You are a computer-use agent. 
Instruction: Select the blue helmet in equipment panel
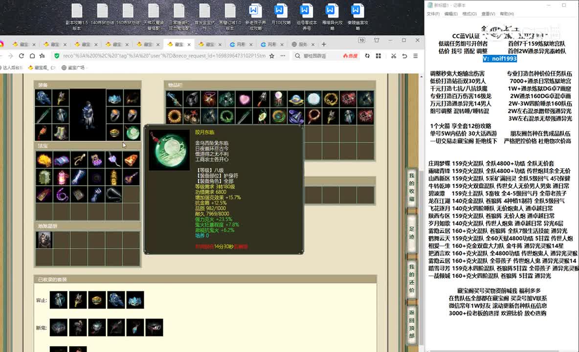coord(43,98)
